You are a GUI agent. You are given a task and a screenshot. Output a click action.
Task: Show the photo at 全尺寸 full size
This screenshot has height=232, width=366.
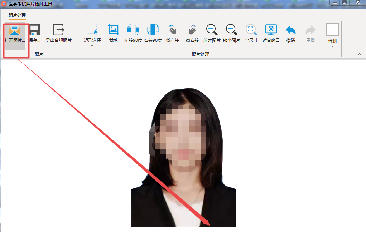(x=251, y=30)
